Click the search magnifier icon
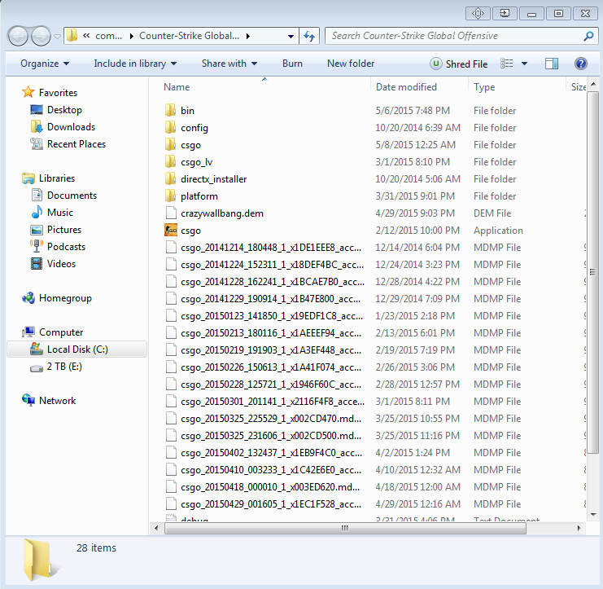603x589 pixels. [x=588, y=36]
